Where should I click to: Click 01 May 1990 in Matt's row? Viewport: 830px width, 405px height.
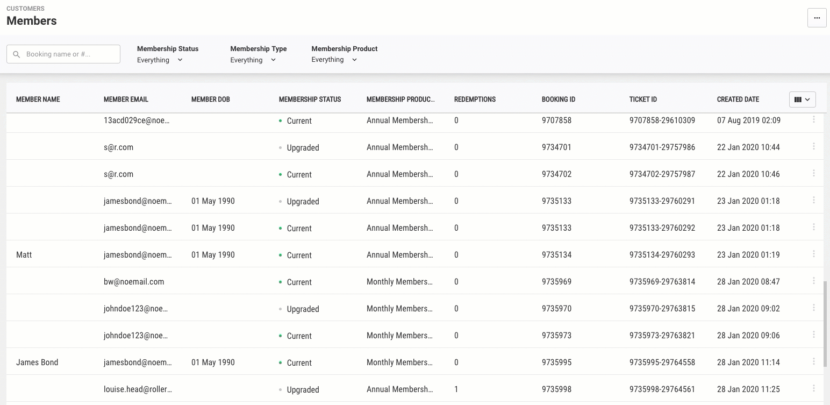(x=213, y=255)
